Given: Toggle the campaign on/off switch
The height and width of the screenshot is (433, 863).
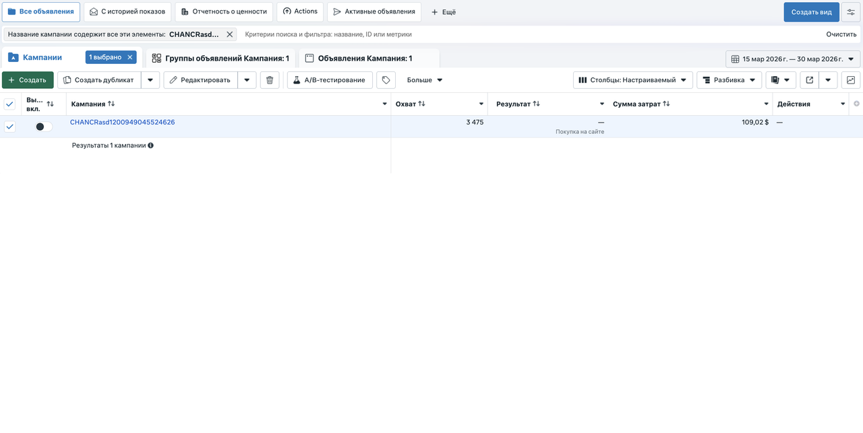Looking at the screenshot, I should point(44,127).
